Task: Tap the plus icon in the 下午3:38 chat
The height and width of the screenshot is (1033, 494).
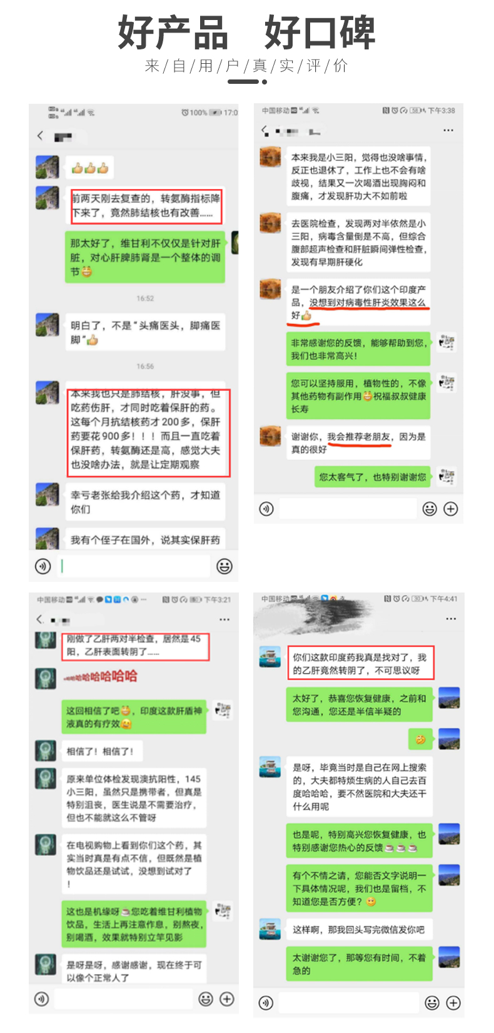Action: [x=451, y=509]
